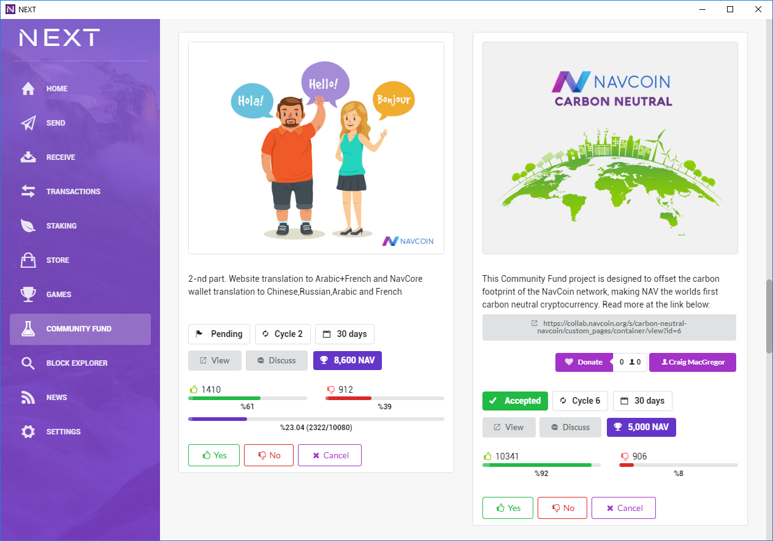Maximize the NEXT window
The width and height of the screenshot is (773, 541).
(730, 9)
